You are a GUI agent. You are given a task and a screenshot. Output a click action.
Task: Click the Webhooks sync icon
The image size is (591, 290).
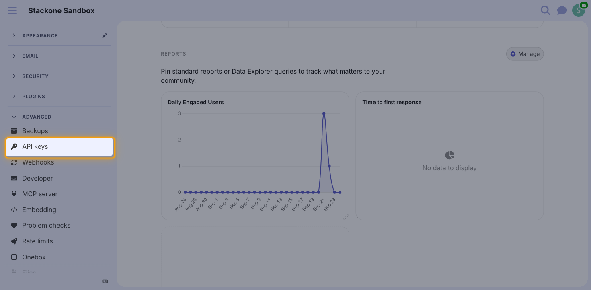tap(14, 162)
